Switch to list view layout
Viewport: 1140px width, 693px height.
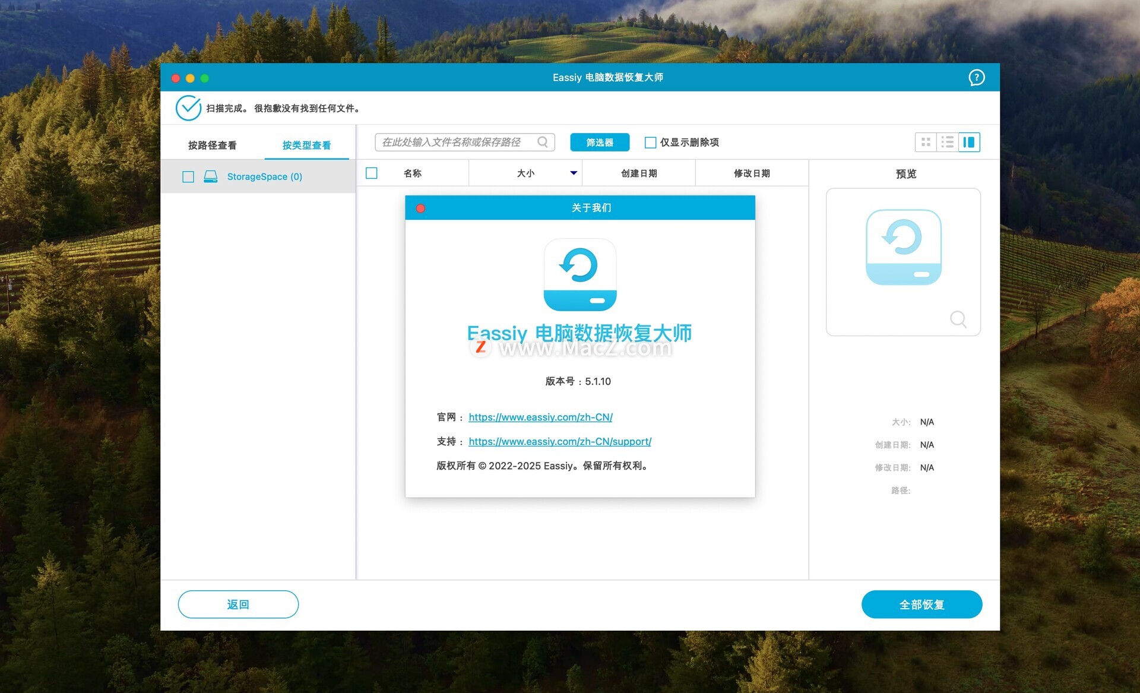coord(947,142)
